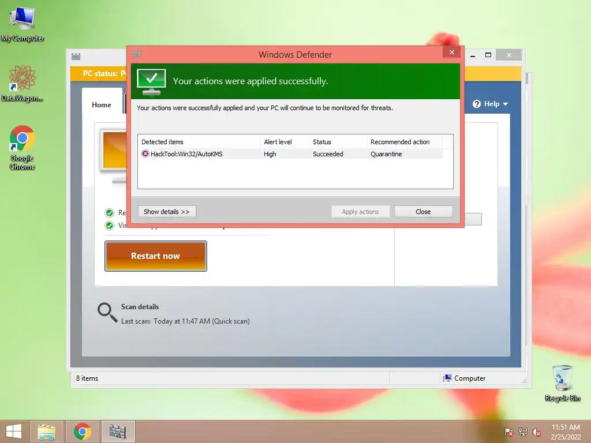Open the Recycle Bin on desktop
Viewport: 591px width, 443px height.
tap(562, 383)
